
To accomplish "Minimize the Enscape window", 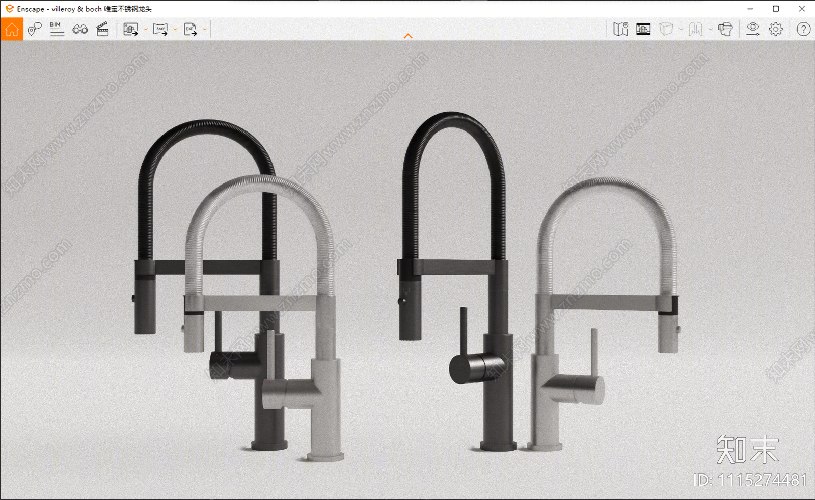I will pos(750,9).
